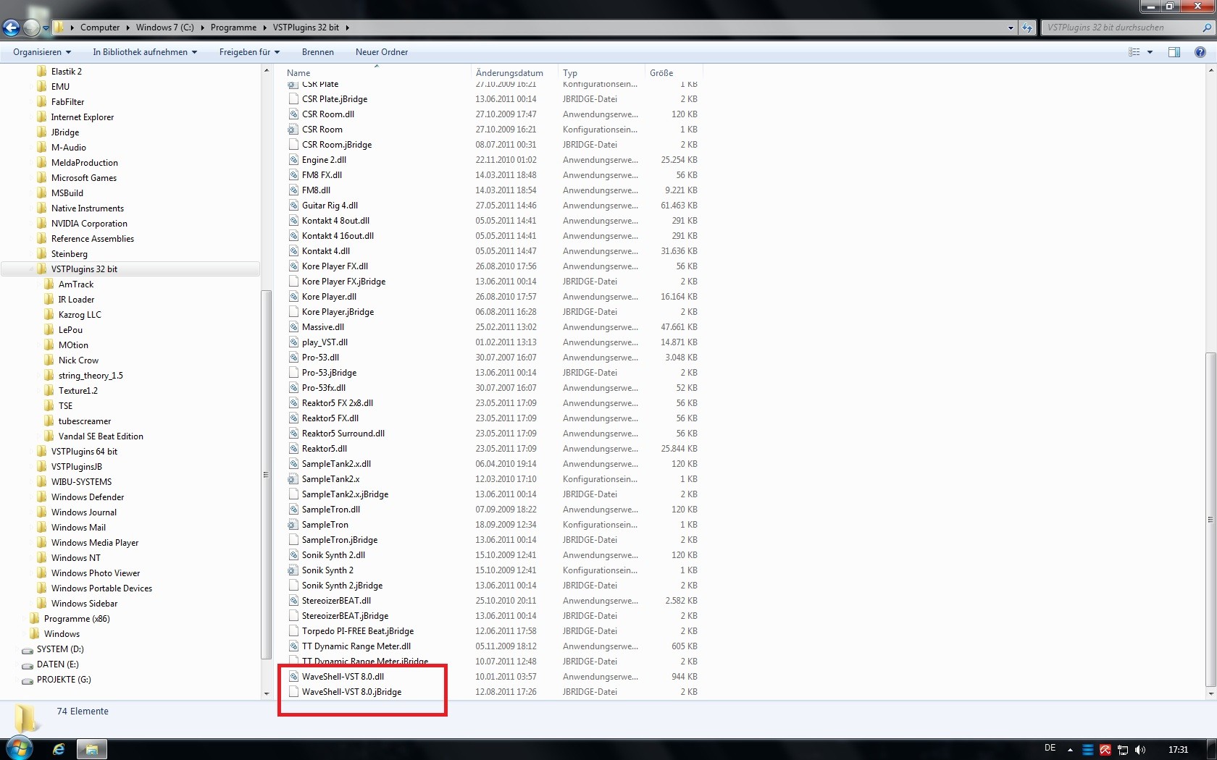Screen dimensions: 1217x760
Task: Open the Organisieren menu
Action: point(42,52)
